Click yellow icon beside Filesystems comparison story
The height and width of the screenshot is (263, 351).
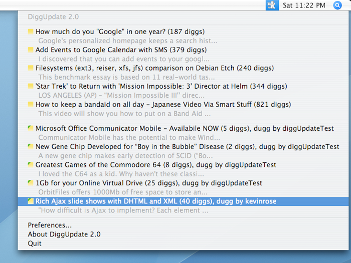point(31,68)
